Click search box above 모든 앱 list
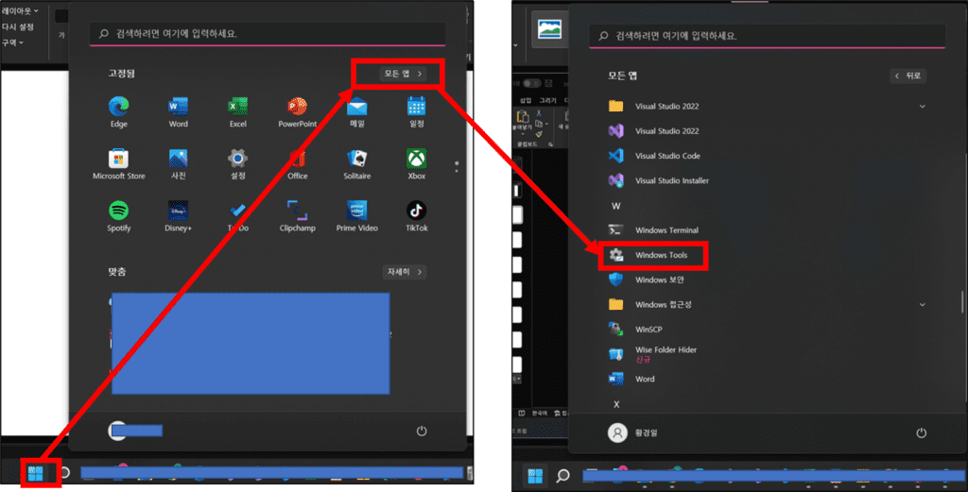Image resolution: width=968 pixels, height=492 pixels. pos(767,36)
